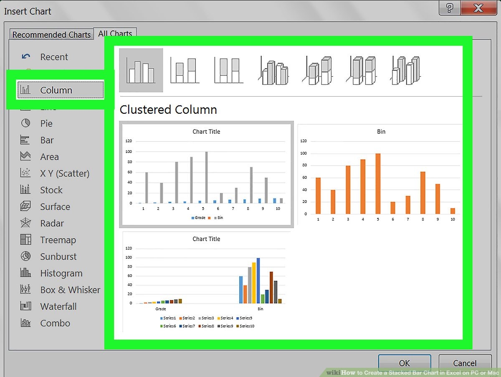This screenshot has width=501, height=377.
Task: Choose X Y (Scatter) chart type
Action: pos(64,173)
